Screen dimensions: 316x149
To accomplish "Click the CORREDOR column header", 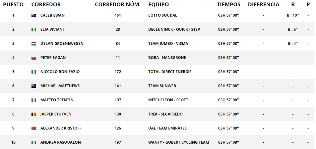I will tap(46, 5).
